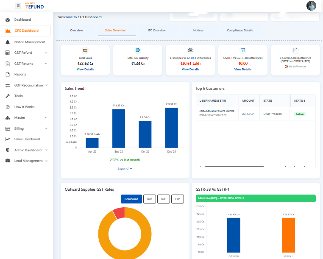
Task: Click the MY GST REFUND logo
Action: (x=34, y=6)
